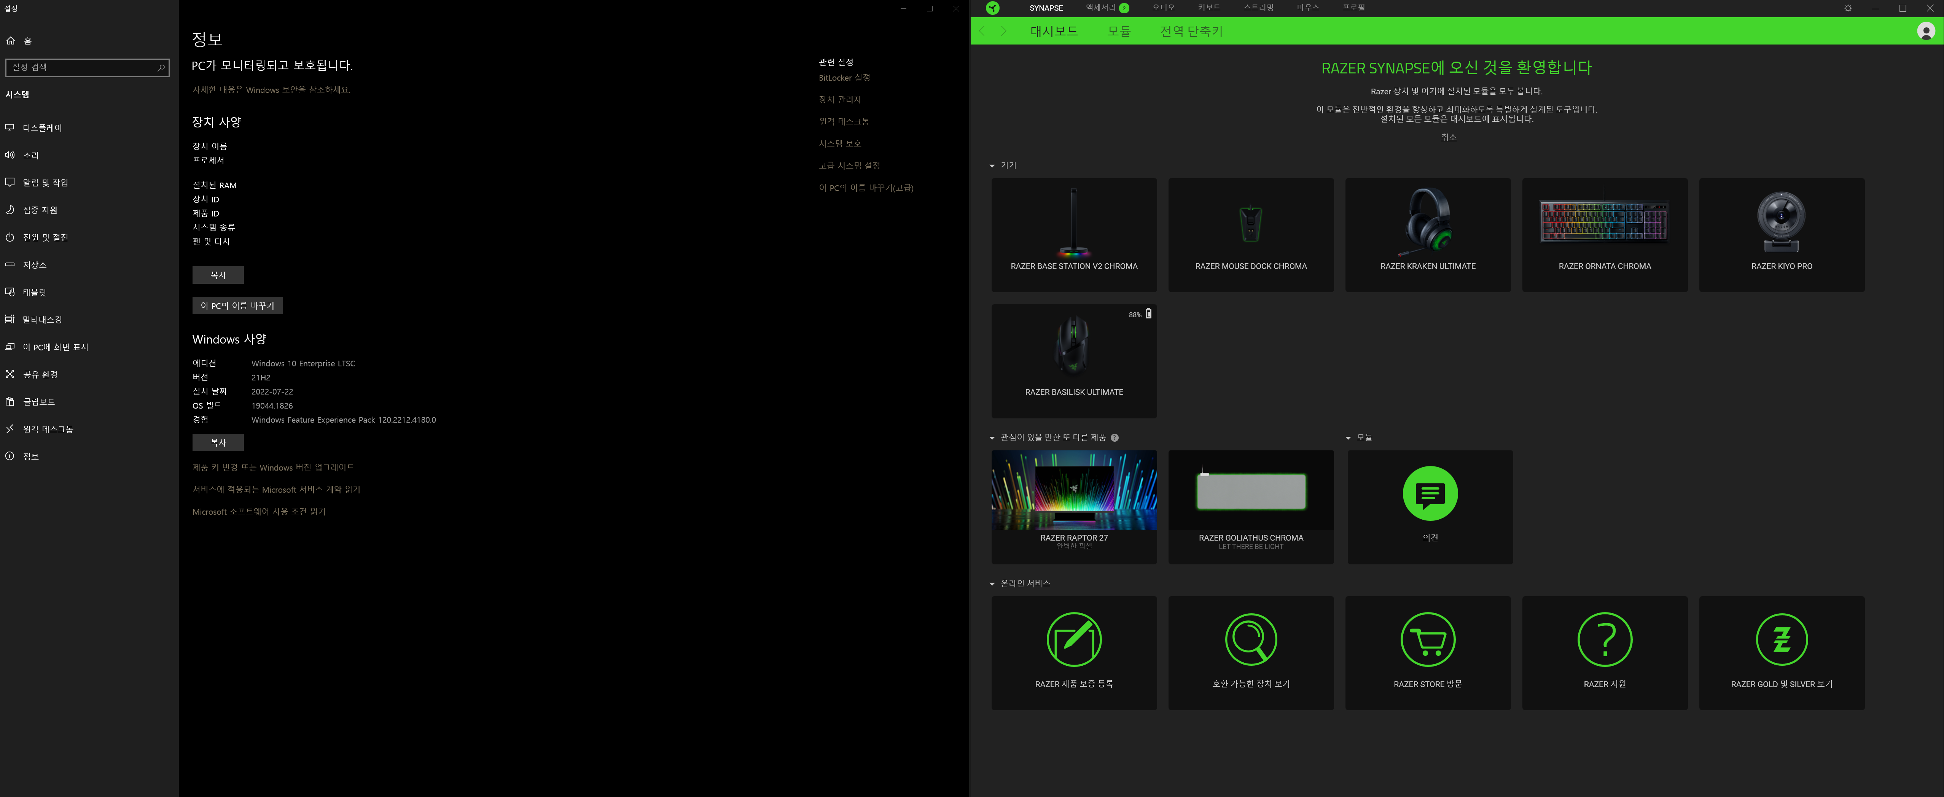Open the 스트리밍 top menu
The width and height of the screenshot is (1944, 797).
pyautogui.click(x=1259, y=8)
